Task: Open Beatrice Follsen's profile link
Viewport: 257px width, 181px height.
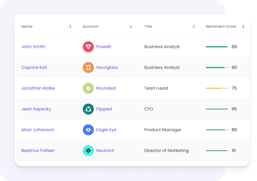Action: [38, 151]
